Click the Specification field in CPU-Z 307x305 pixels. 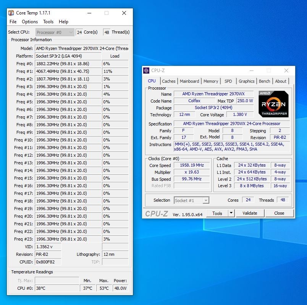[232, 124]
